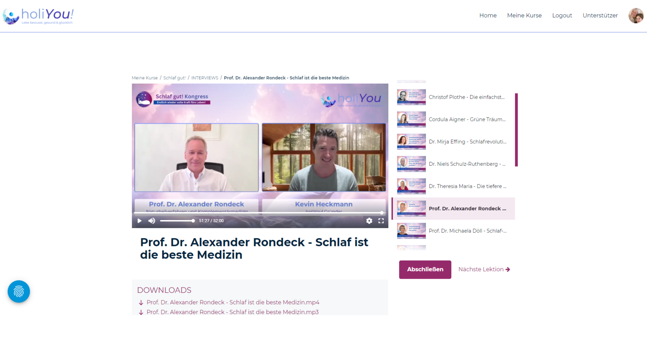The width and height of the screenshot is (647, 364).
Task: Enter fullscreen video mode
Action: tap(381, 221)
